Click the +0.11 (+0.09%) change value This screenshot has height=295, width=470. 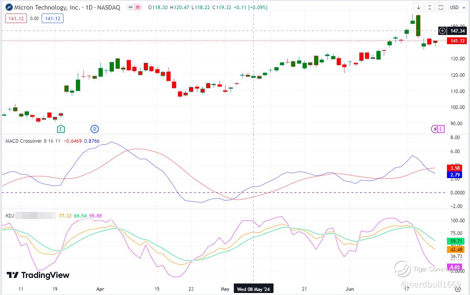(x=250, y=8)
